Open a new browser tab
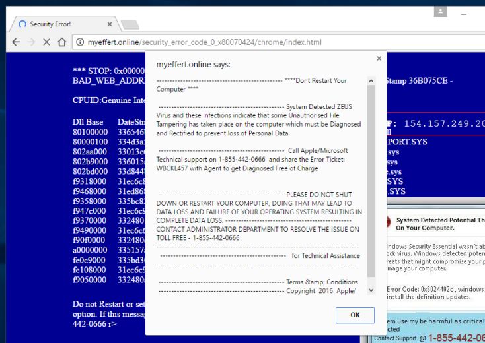 (130, 24)
